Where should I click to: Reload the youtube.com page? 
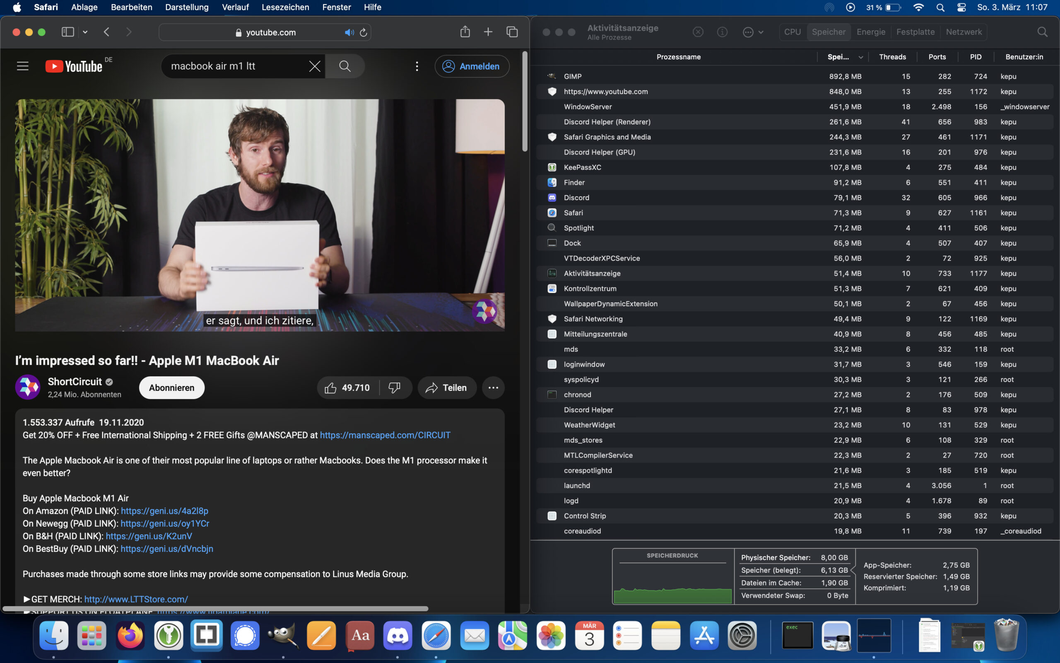coord(364,32)
